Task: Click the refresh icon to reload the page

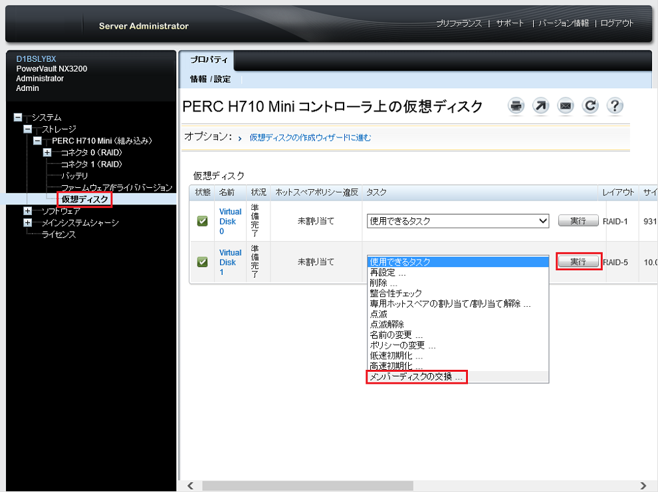Action: [x=590, y=106]
